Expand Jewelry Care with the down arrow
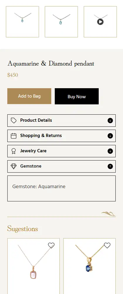The image size is (123, 294). pos(110,151)
